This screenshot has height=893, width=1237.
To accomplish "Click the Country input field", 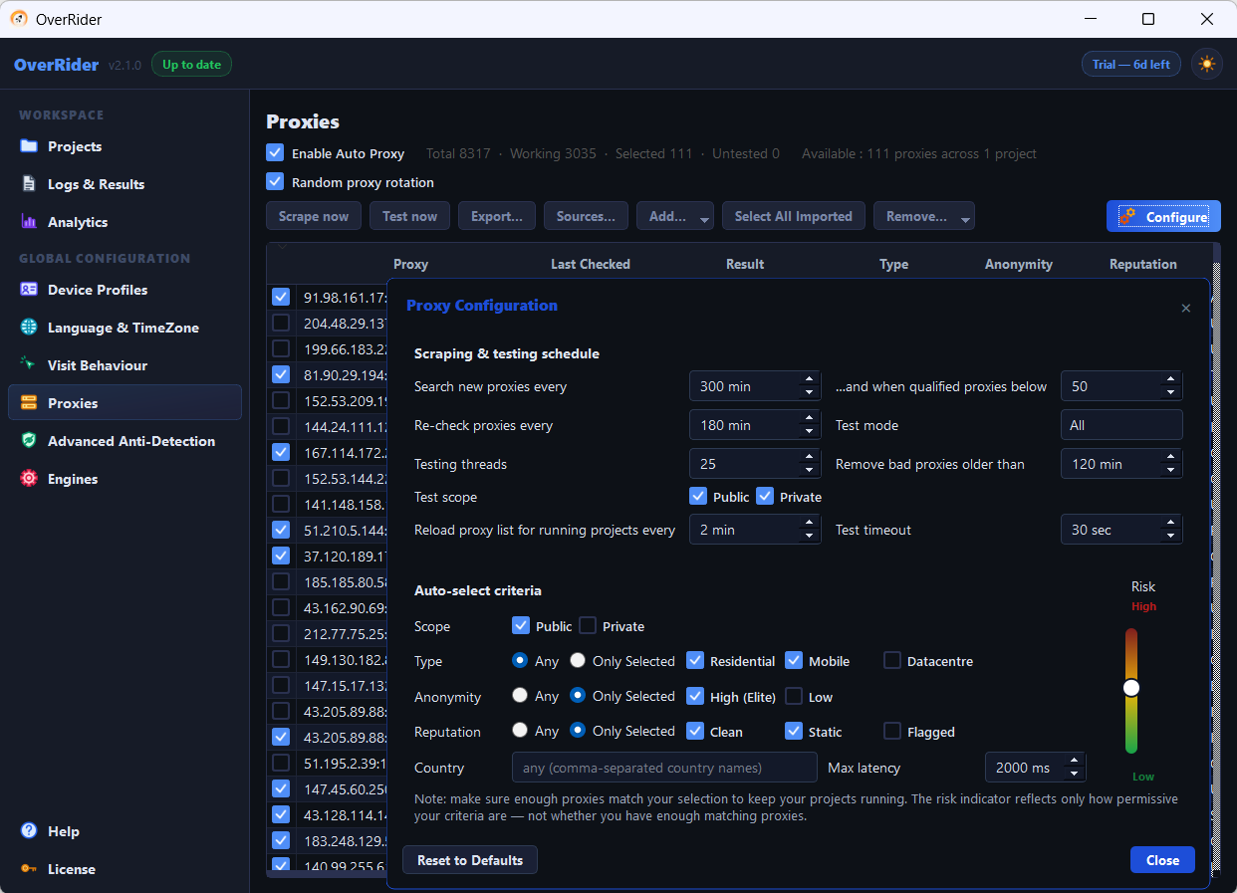I will [664, 768].
